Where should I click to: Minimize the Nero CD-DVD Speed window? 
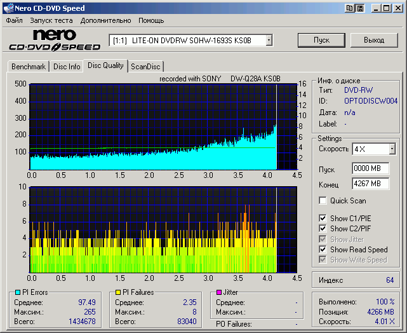377,8
